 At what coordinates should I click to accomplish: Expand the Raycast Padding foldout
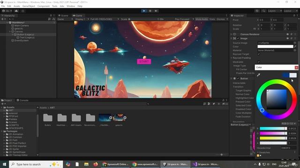231,58
